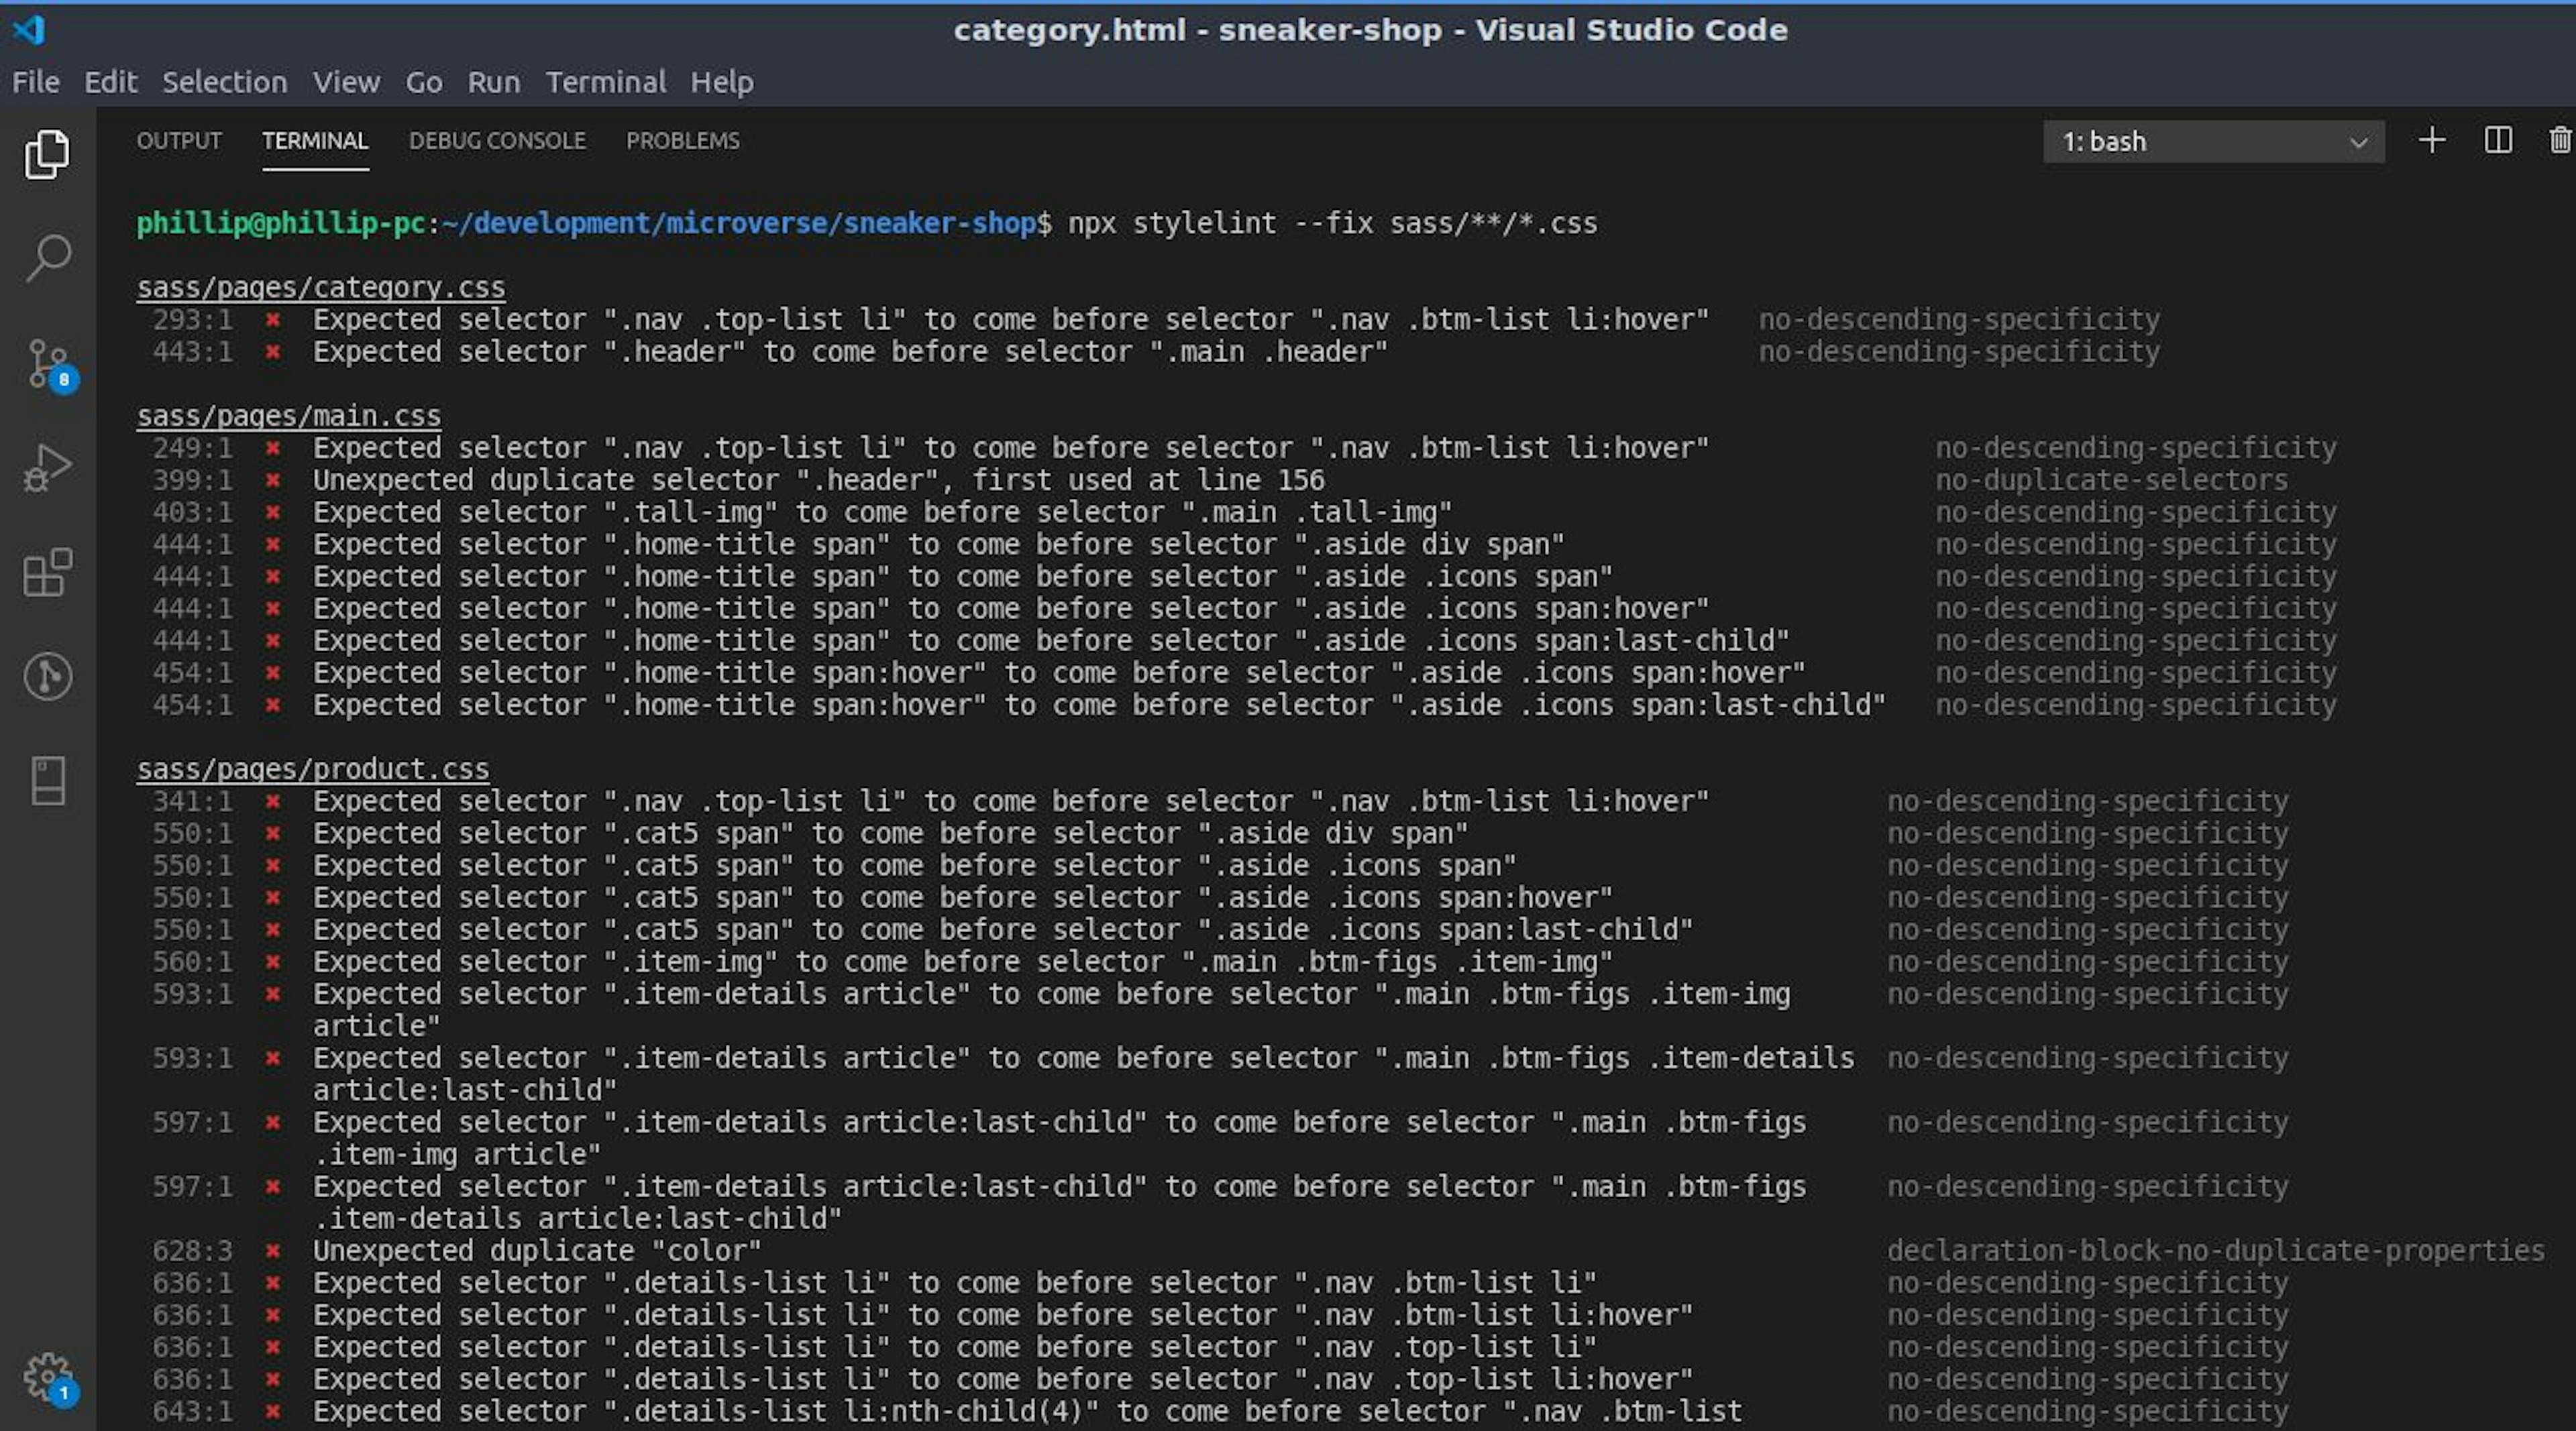Open the View menu
The height and width of the screenshot is (1431, 2576).
click(x=346, y=82)
